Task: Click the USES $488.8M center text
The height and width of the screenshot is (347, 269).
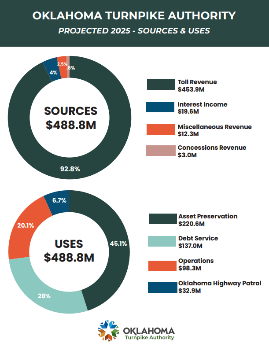Action: 69,251
